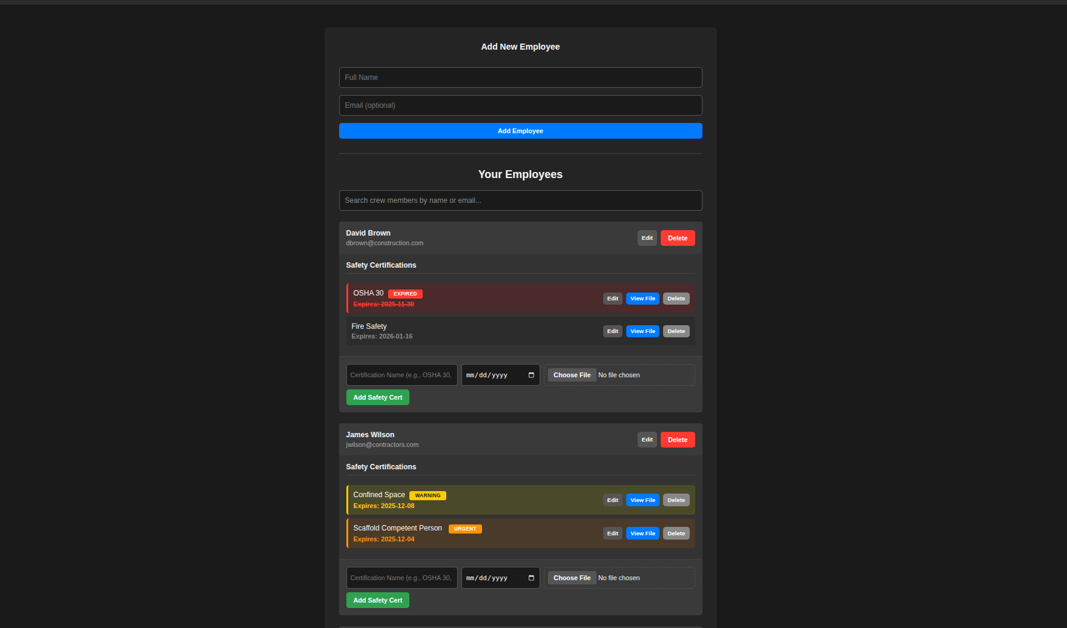Open the calendar picker in James Wilson's cert form
The width and height of the screenshot is (1067, 628).
[530, 578]
